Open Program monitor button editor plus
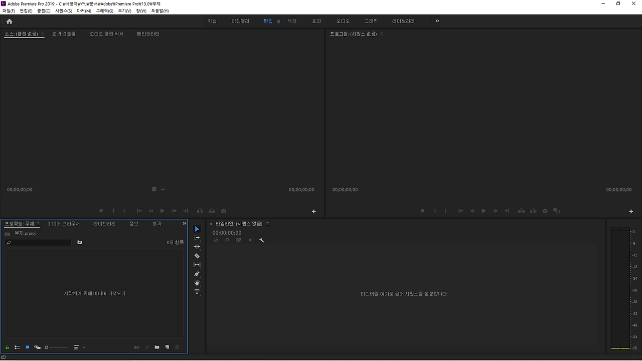This screenshot has width=642, height=361. coord(631,212)
